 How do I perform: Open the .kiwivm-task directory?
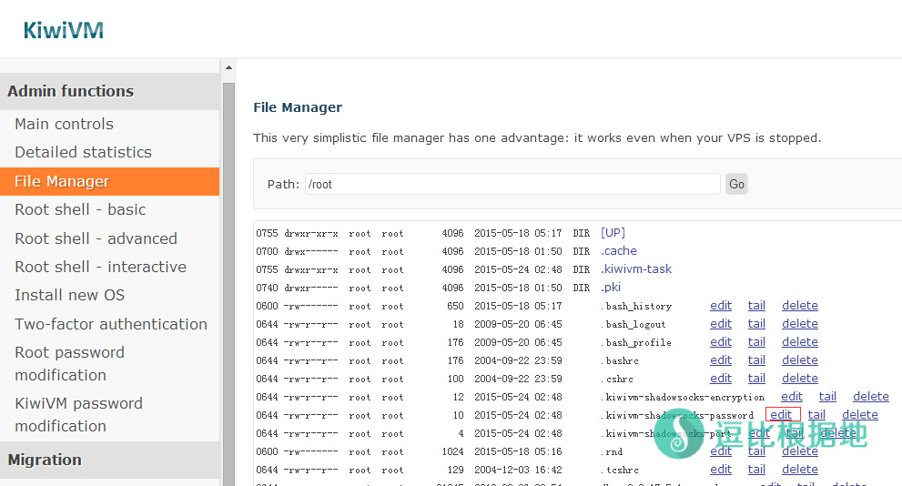click(636, 269)
